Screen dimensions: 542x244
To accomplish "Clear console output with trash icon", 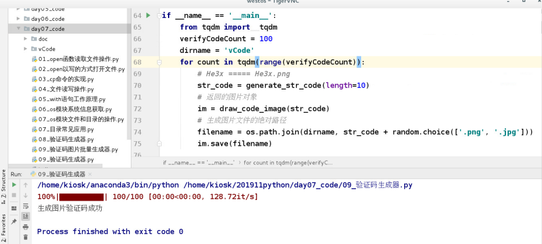I will 26,237.
